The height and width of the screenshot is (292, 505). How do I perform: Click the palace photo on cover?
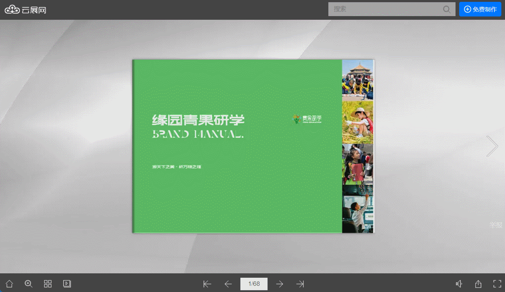click(x=357, y=80)
